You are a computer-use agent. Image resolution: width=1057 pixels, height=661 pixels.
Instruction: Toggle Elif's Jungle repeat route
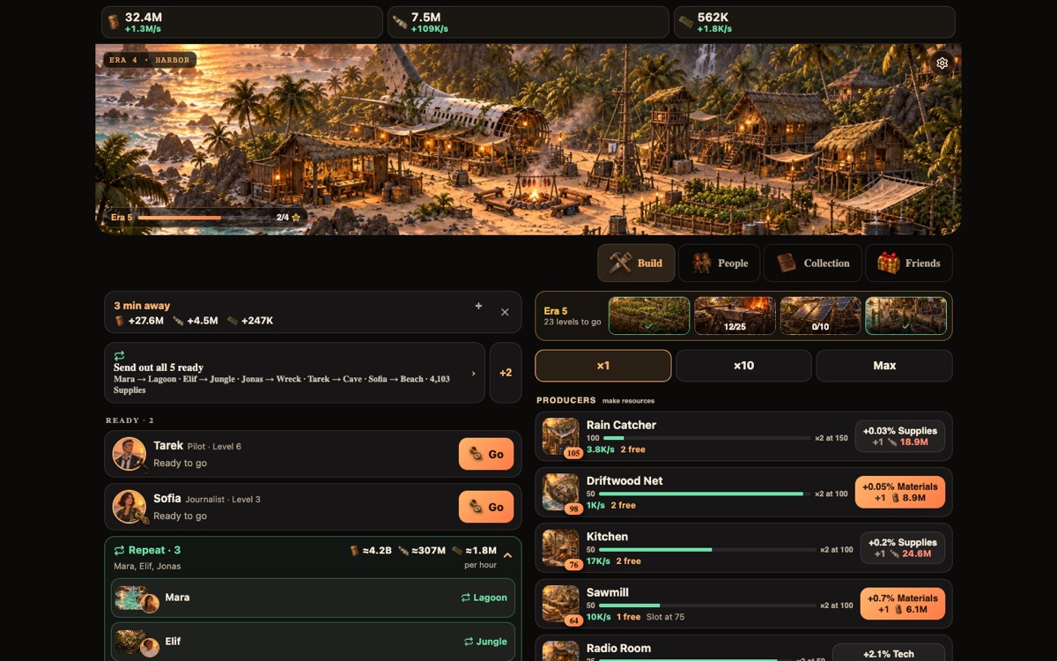(484, 642)
